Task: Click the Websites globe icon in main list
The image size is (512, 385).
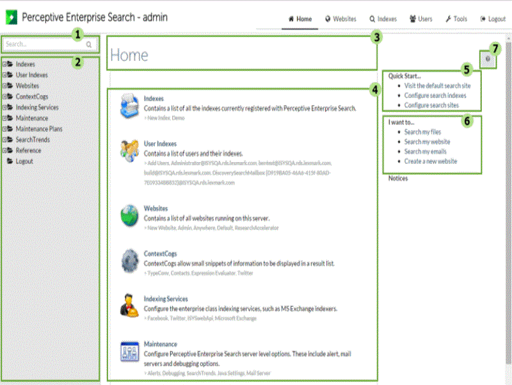Action: point(130,215)
